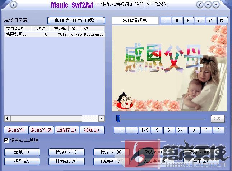The width and height of the screenshot is (232, 171).
Task: Click 转为DVD (D) button
Action: 112,152
